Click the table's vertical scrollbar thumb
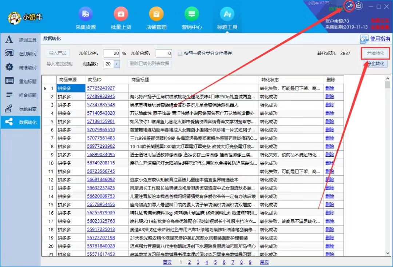The image size is (393, 267). coord(388,85)
